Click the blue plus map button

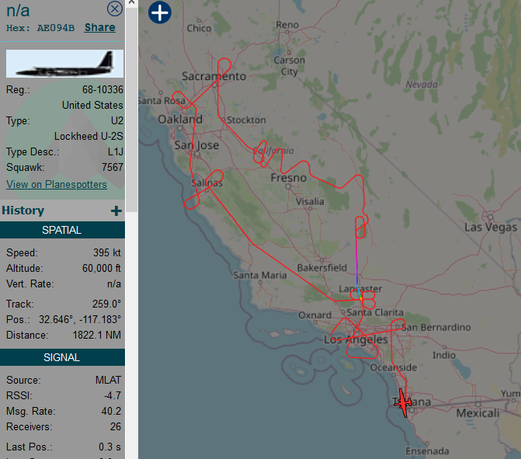[x=160, y=12]
